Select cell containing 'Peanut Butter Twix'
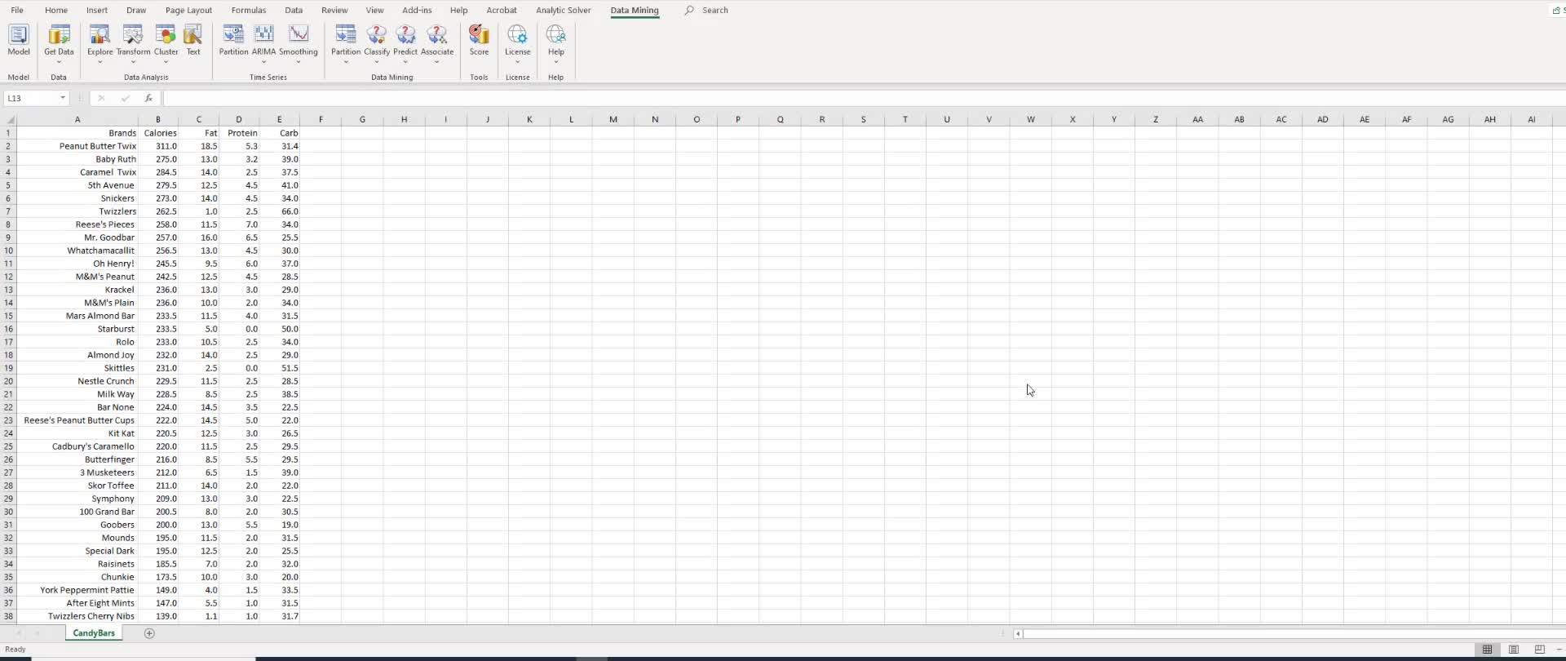Viewport: 1566px width, 661px height. tap(77, 146)
